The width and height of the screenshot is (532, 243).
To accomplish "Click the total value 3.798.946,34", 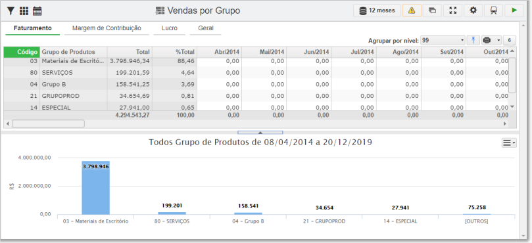I will (x=130, y=61).
